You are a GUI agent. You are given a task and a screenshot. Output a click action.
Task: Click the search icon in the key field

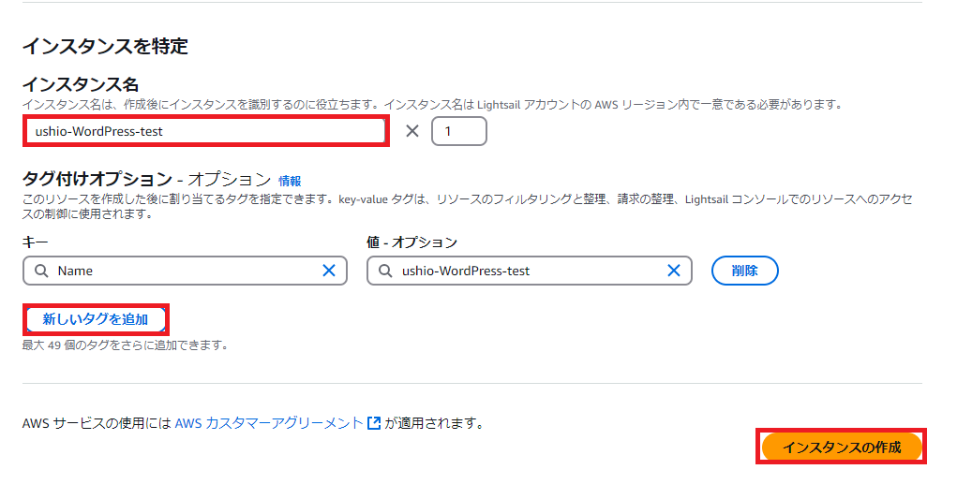41,272
